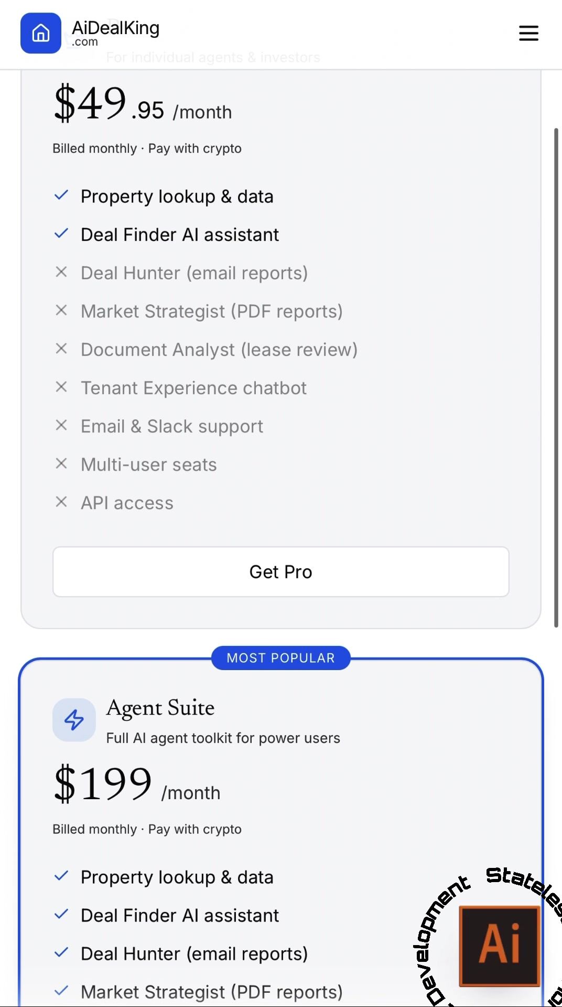Select the Agent Suite plan title
Screen dimensions: 562x1007
click(160, 708)
